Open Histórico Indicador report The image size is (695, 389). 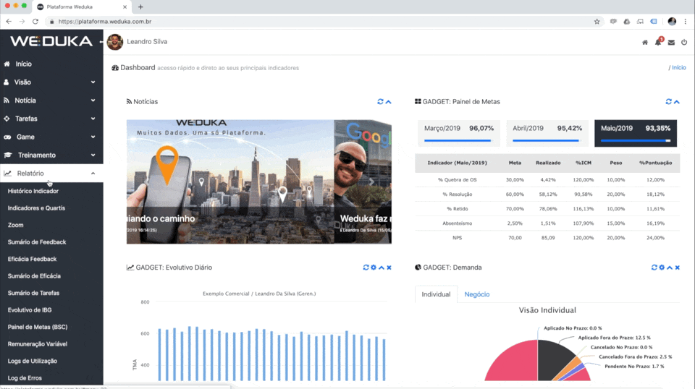click(x=33, y=191)
